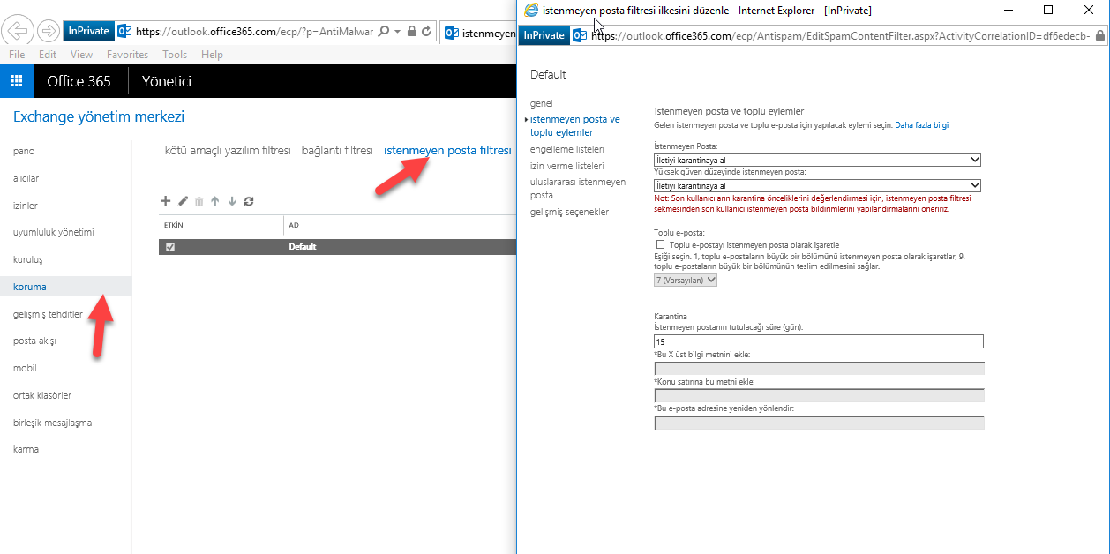Click the 'Office 365' header link
The image size is (1110, 554).
[x=79, y=81]
